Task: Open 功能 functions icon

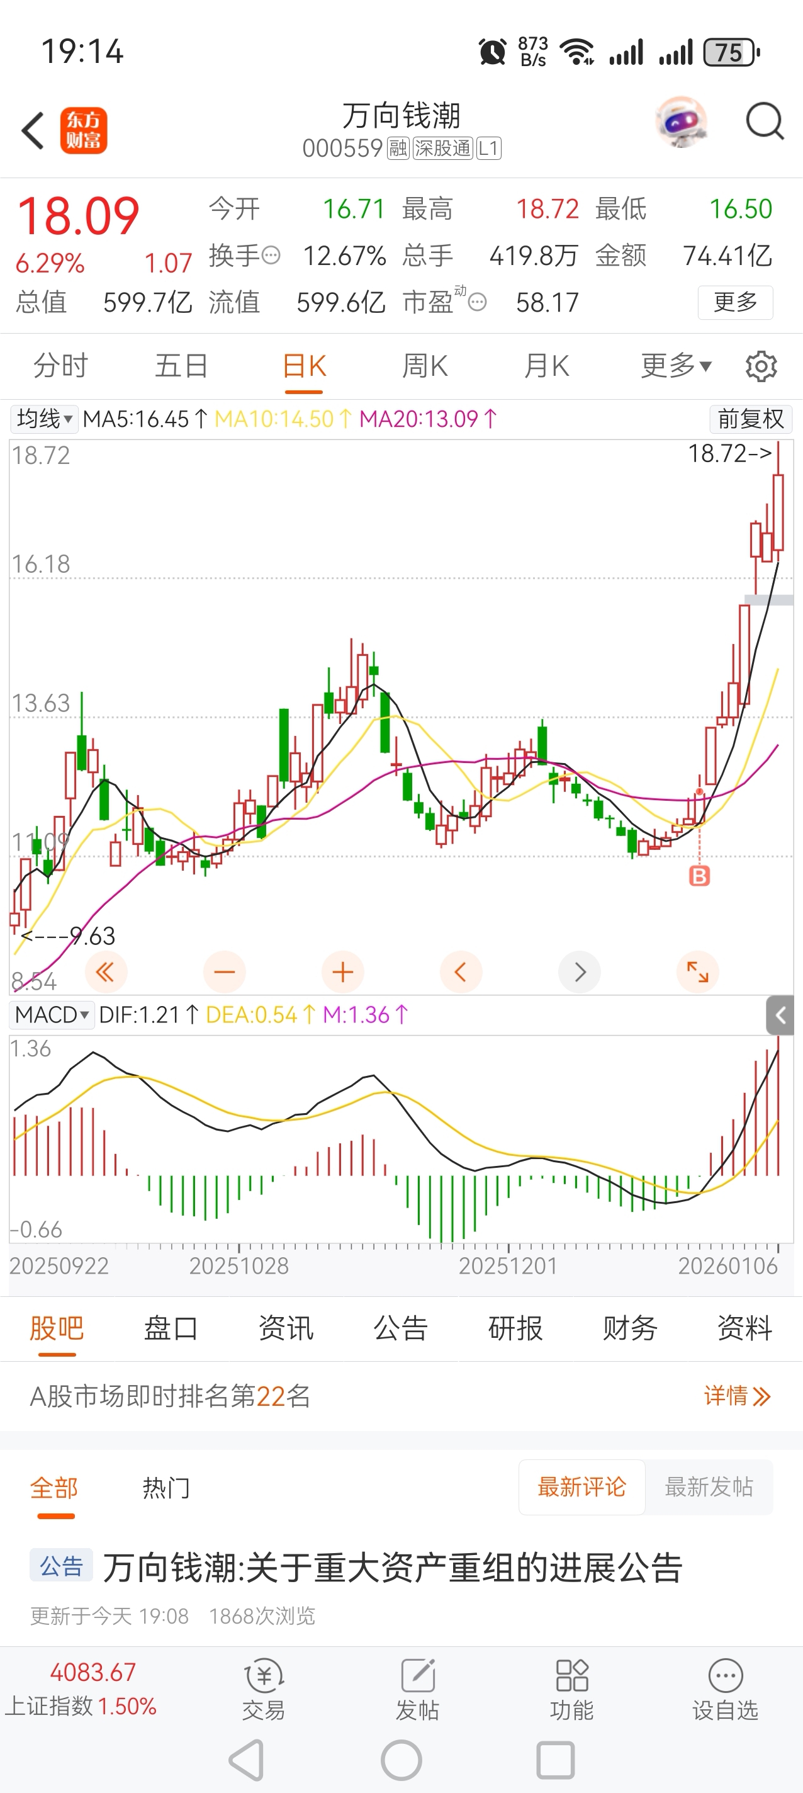Action: (x=572, y=1689)
